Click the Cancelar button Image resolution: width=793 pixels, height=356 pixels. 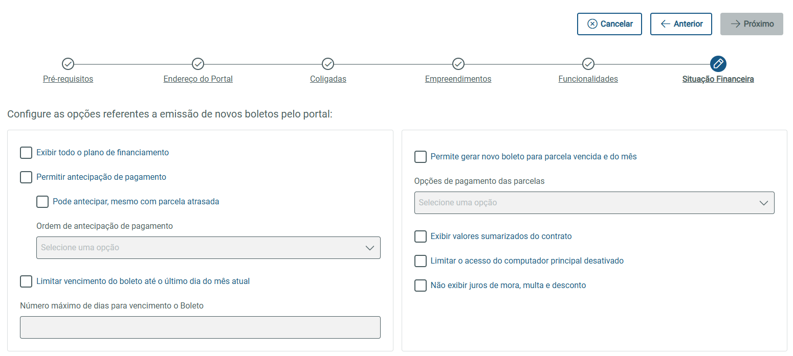609,24
